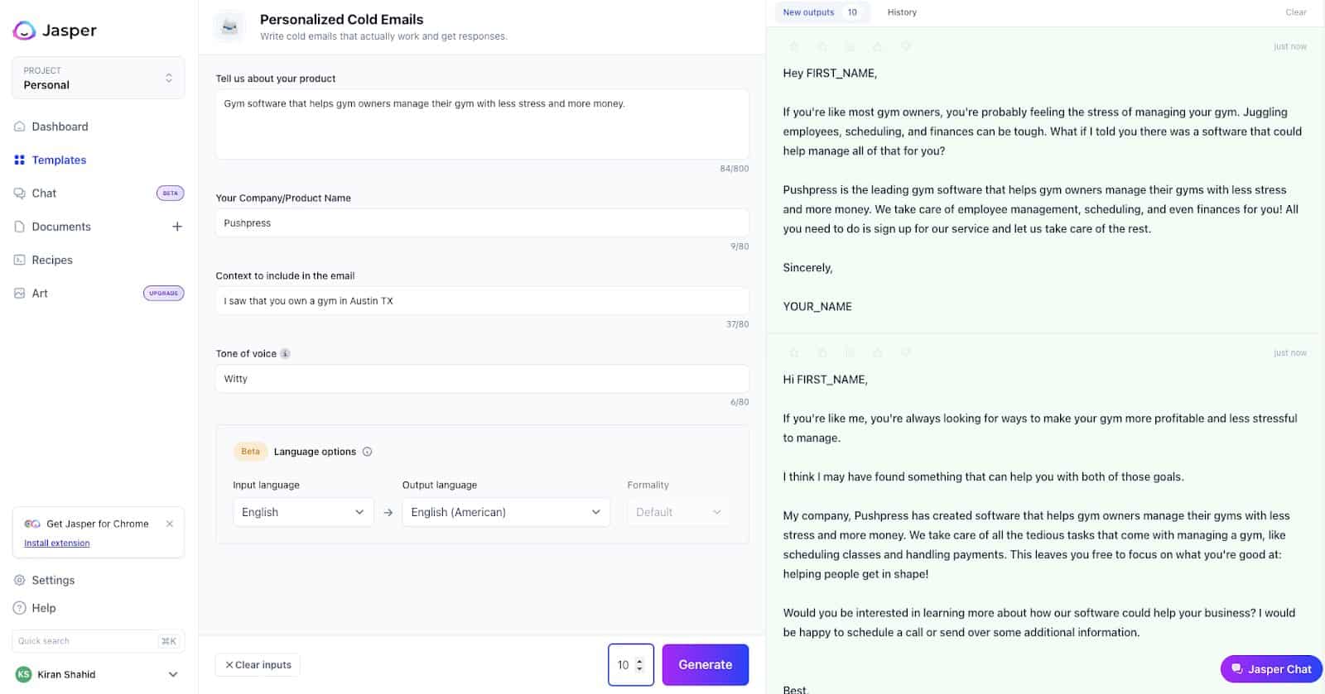Open the Help page
This screenshot has height=694, width=1325.
[43, 608]
